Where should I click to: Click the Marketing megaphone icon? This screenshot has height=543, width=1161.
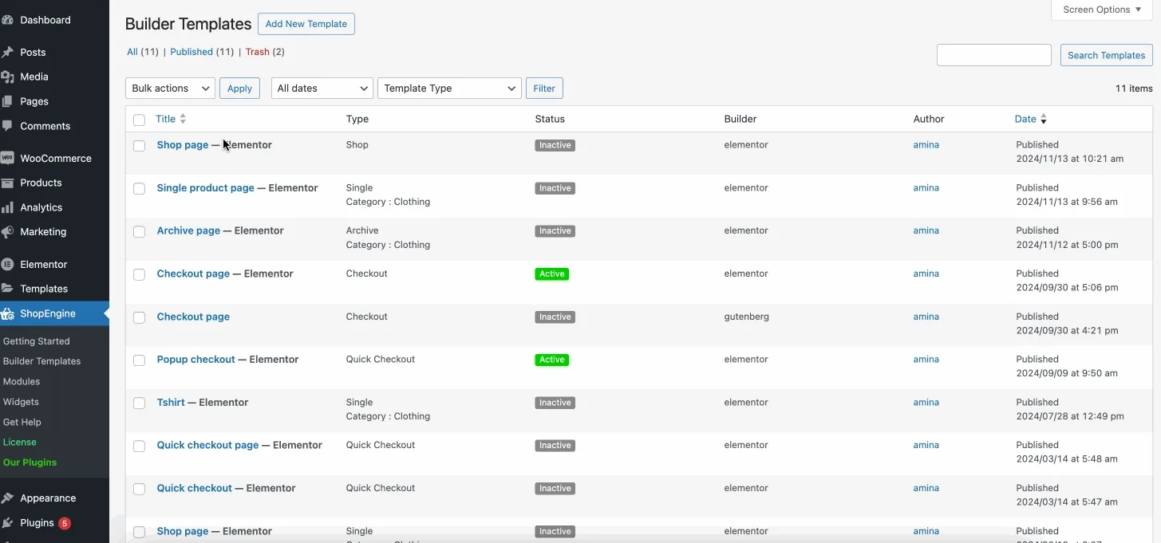(x=7, y=232)
